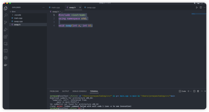Open the Run and Debug view

pos(5,29)
